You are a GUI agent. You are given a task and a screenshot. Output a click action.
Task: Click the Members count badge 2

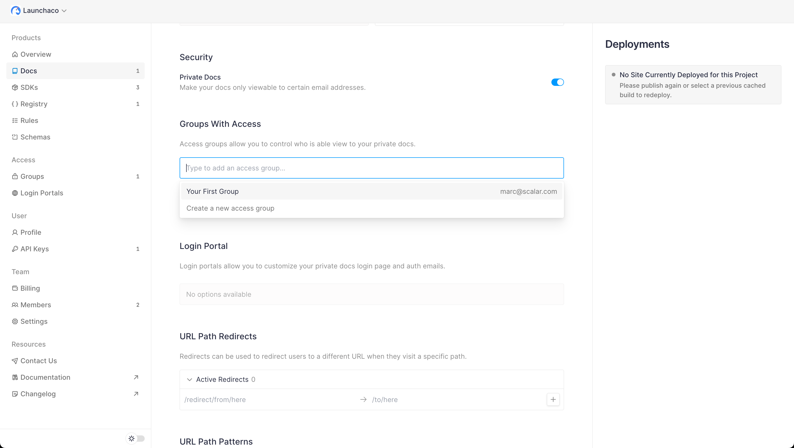[x=138, y=305]
